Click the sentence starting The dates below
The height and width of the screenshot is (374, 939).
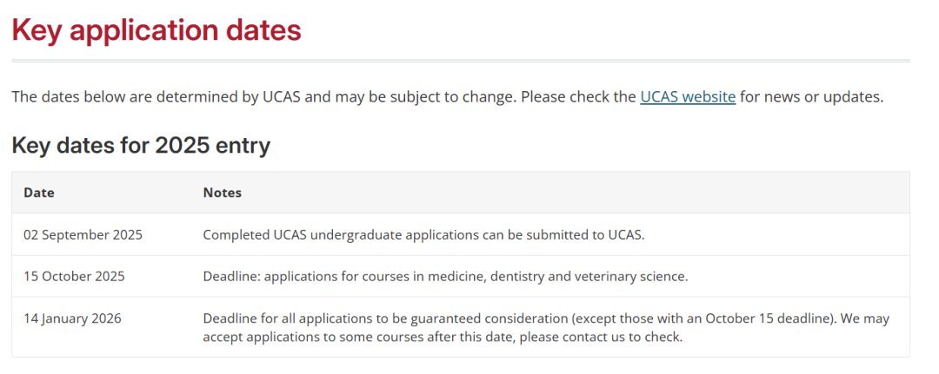448,97
